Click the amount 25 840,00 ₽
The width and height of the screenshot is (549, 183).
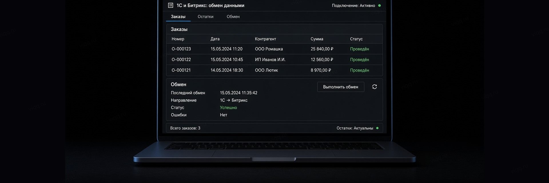[322, 49]
